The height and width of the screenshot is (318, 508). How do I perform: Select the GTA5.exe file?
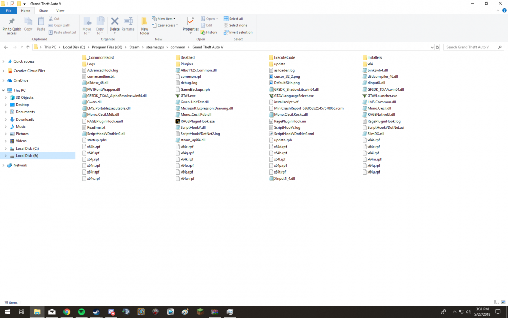tap(185, 96)
